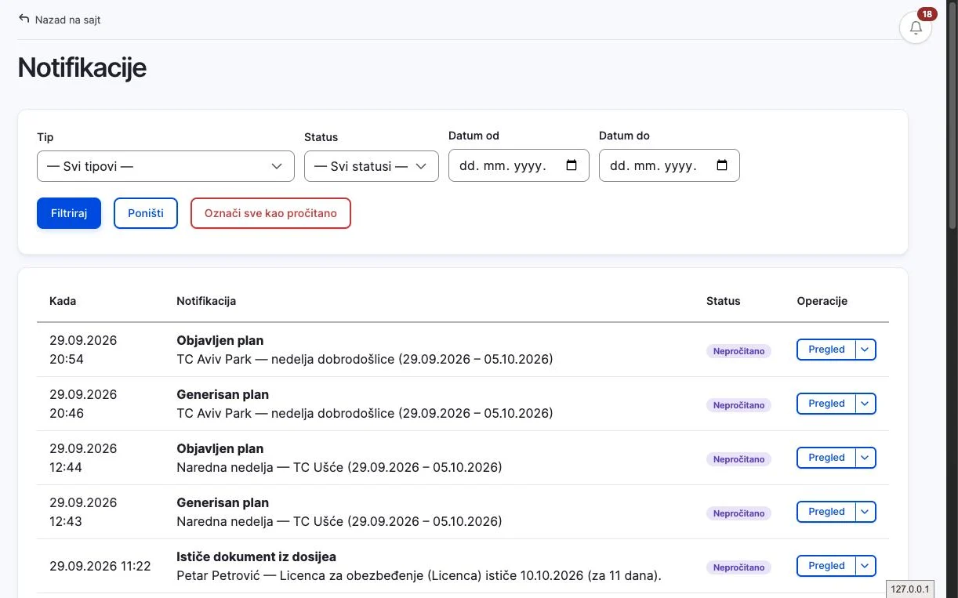Screen dimensions: 958x598
Task: Open calendar picker icon in Datum od
Action: (572, 165)
